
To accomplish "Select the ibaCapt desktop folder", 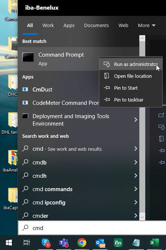I will tap(10, 199).
